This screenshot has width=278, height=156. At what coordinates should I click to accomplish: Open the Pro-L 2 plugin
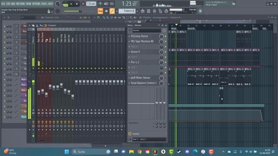click(x=135, y=62)
